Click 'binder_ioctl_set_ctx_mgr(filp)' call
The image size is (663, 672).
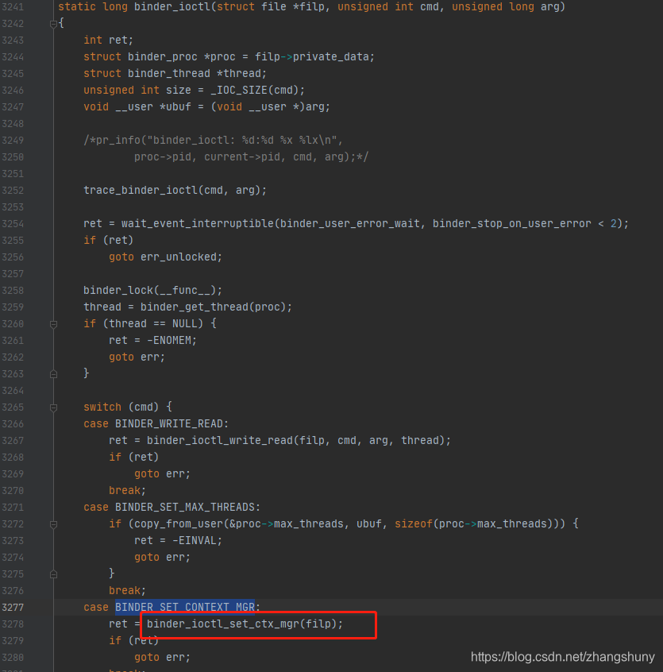click(x=245, y=624)
